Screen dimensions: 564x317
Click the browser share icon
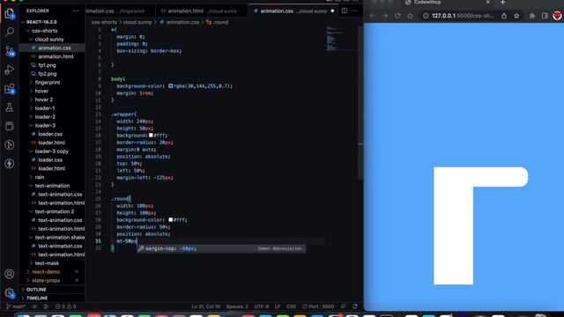(504, 16)
